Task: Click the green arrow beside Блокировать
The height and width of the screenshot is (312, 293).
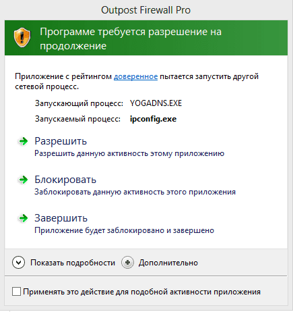Action: pos(23,180)
